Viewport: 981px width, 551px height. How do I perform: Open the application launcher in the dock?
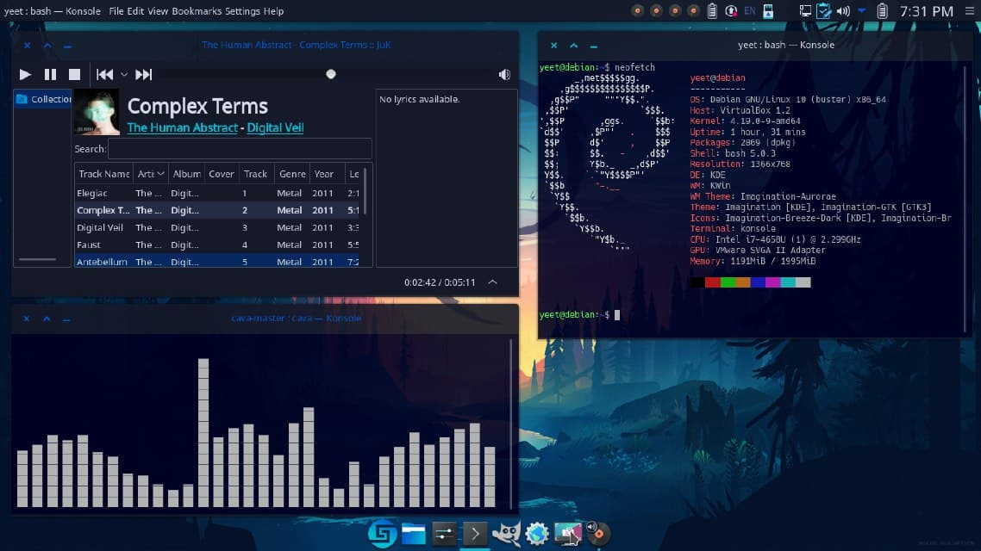pos(382,534)
